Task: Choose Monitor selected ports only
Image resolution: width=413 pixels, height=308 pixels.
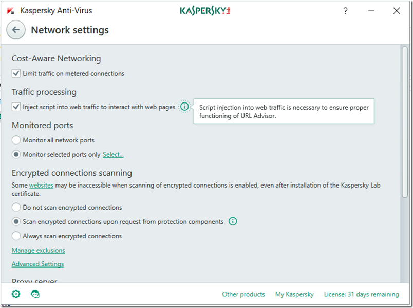Action: [x=16, y=155]
